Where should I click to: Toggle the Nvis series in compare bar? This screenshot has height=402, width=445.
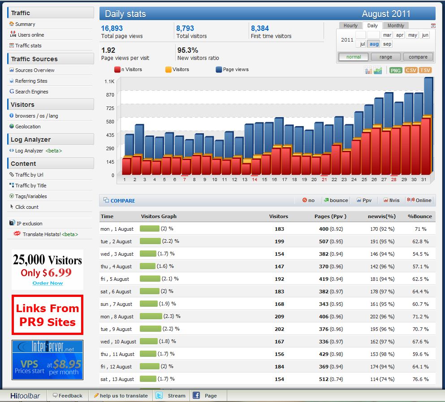coord(391,200)
